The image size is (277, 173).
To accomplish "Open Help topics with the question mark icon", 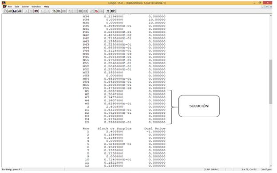I will coord(108,11).
